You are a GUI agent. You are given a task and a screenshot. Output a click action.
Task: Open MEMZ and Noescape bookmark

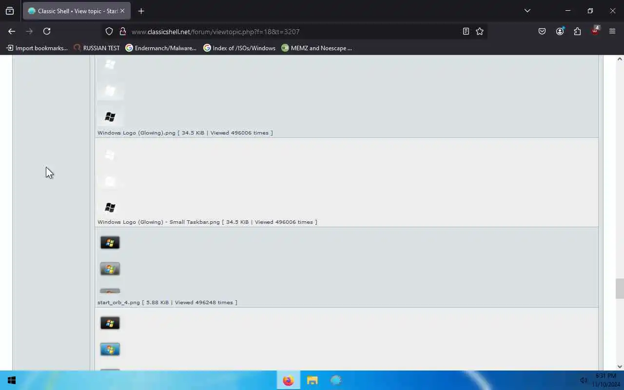(317, 48)
